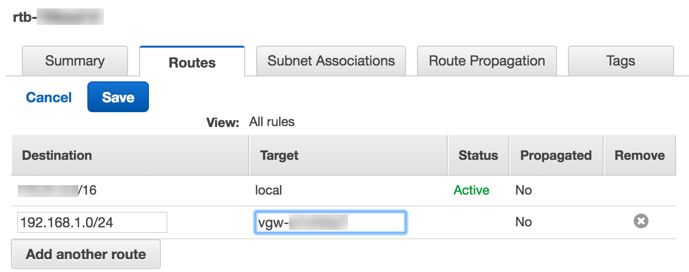The image size is (689, 272).
Task: Select the Active status of the local route
Action: [471, 190]
